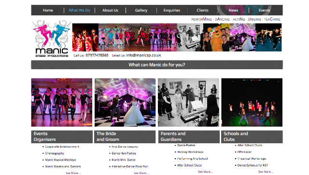Open the Gallery menu item
This screenshot has height=175, width=309.
click(141, 10)
